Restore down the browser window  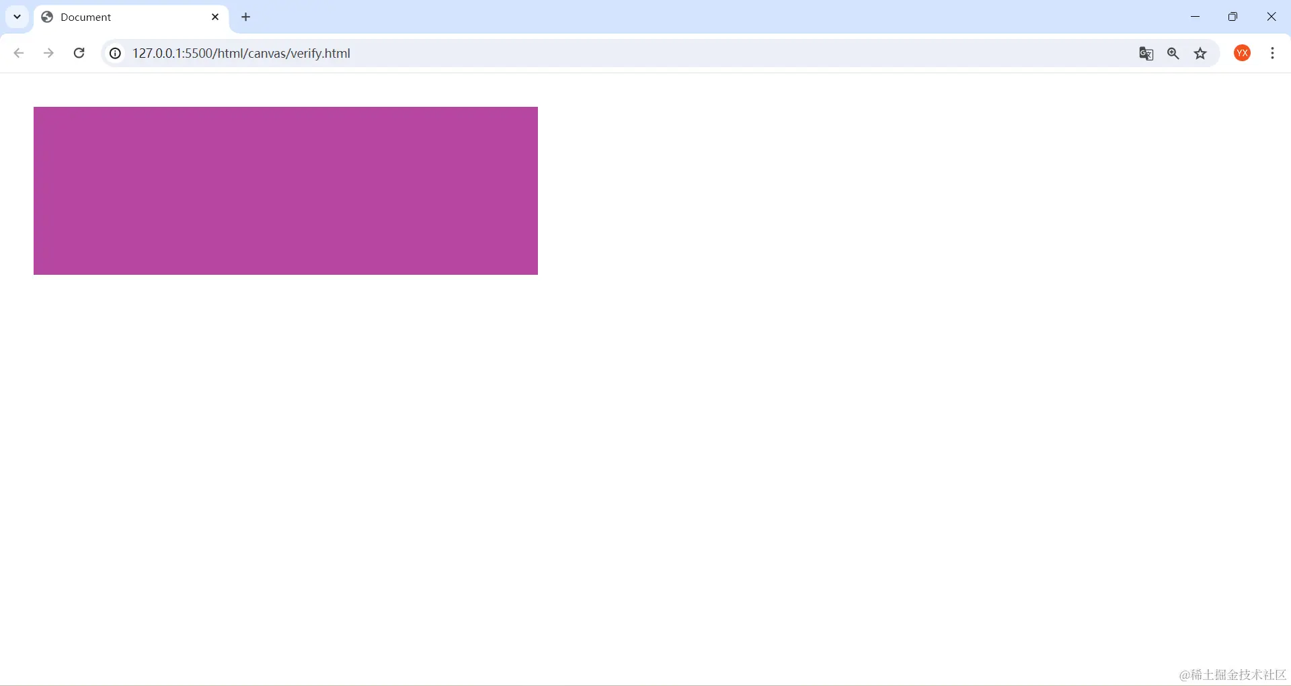[1233, 17]
